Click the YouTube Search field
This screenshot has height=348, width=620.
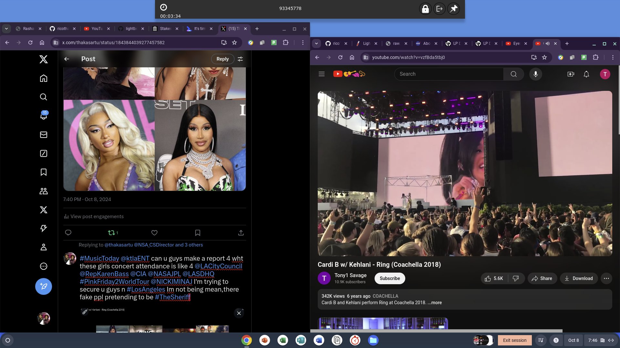point(449,74)
